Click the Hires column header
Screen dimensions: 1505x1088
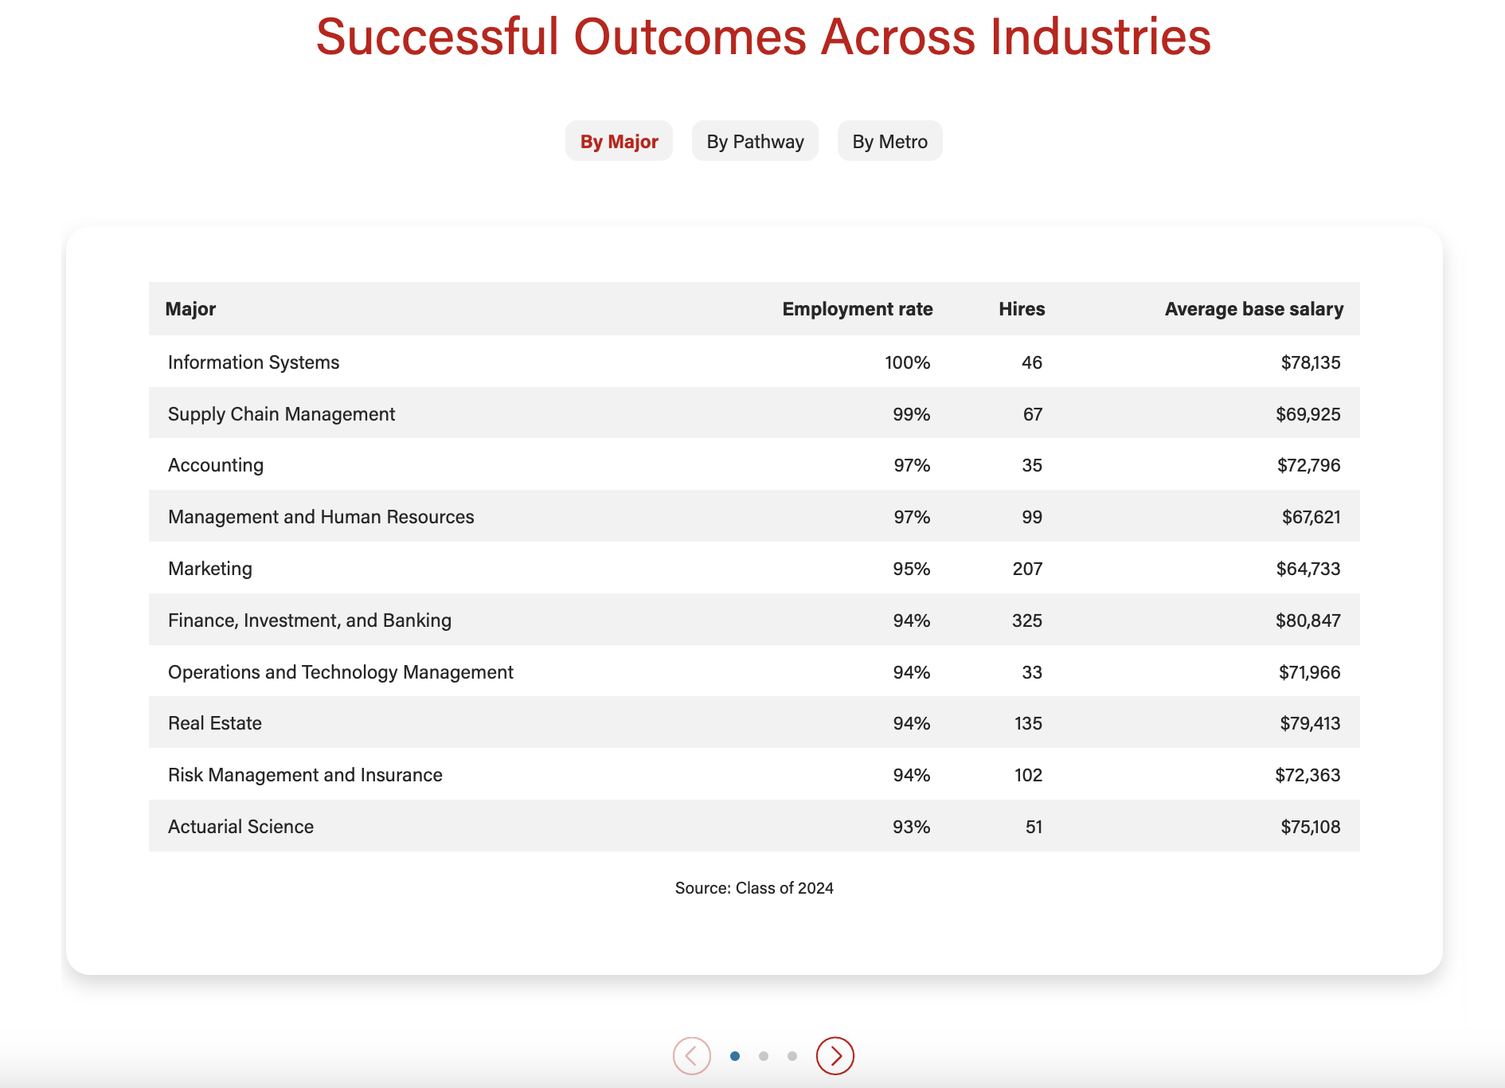[1022, 309]
